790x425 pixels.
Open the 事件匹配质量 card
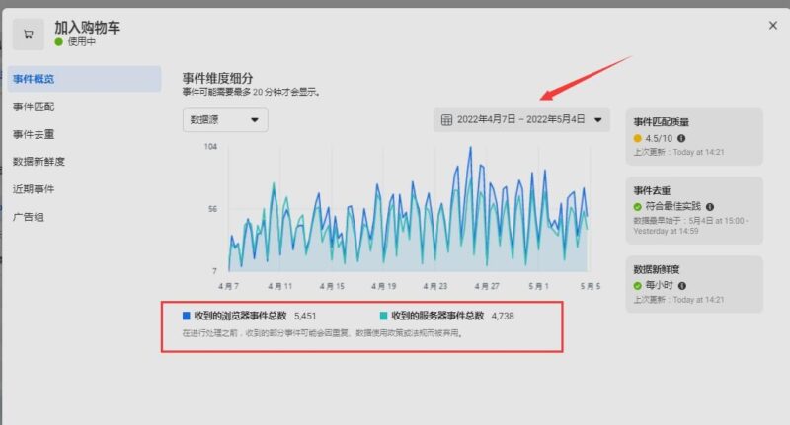click(x=694, y=137)
